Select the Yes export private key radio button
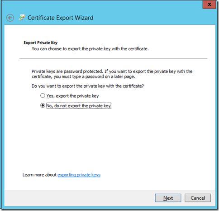Viewport: 219px width, 211px height. pos(43,96)
